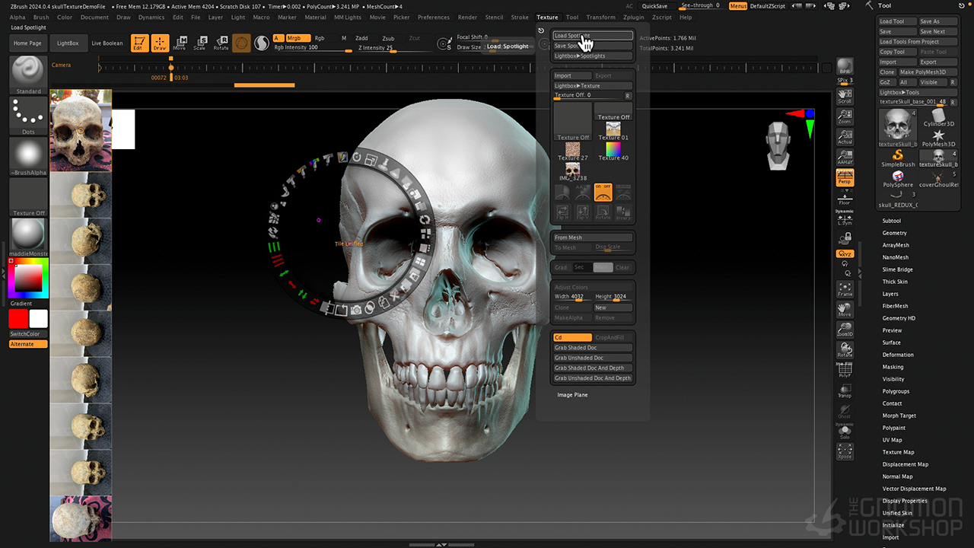The image size is (974, 548).
Task: Click the Invers texture button
Action: pos(623,212)
